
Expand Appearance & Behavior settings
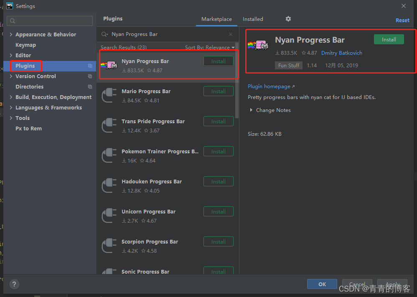[x=11, y=34]
